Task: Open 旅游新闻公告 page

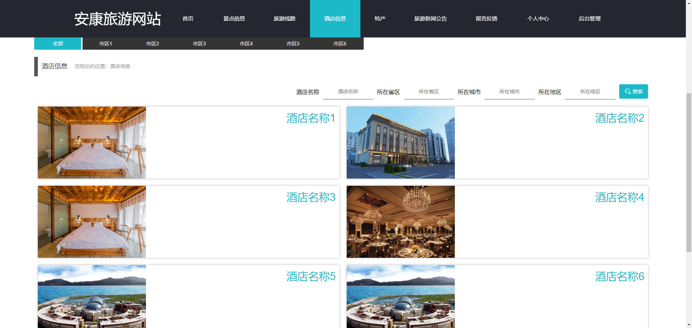Action: 430,19
